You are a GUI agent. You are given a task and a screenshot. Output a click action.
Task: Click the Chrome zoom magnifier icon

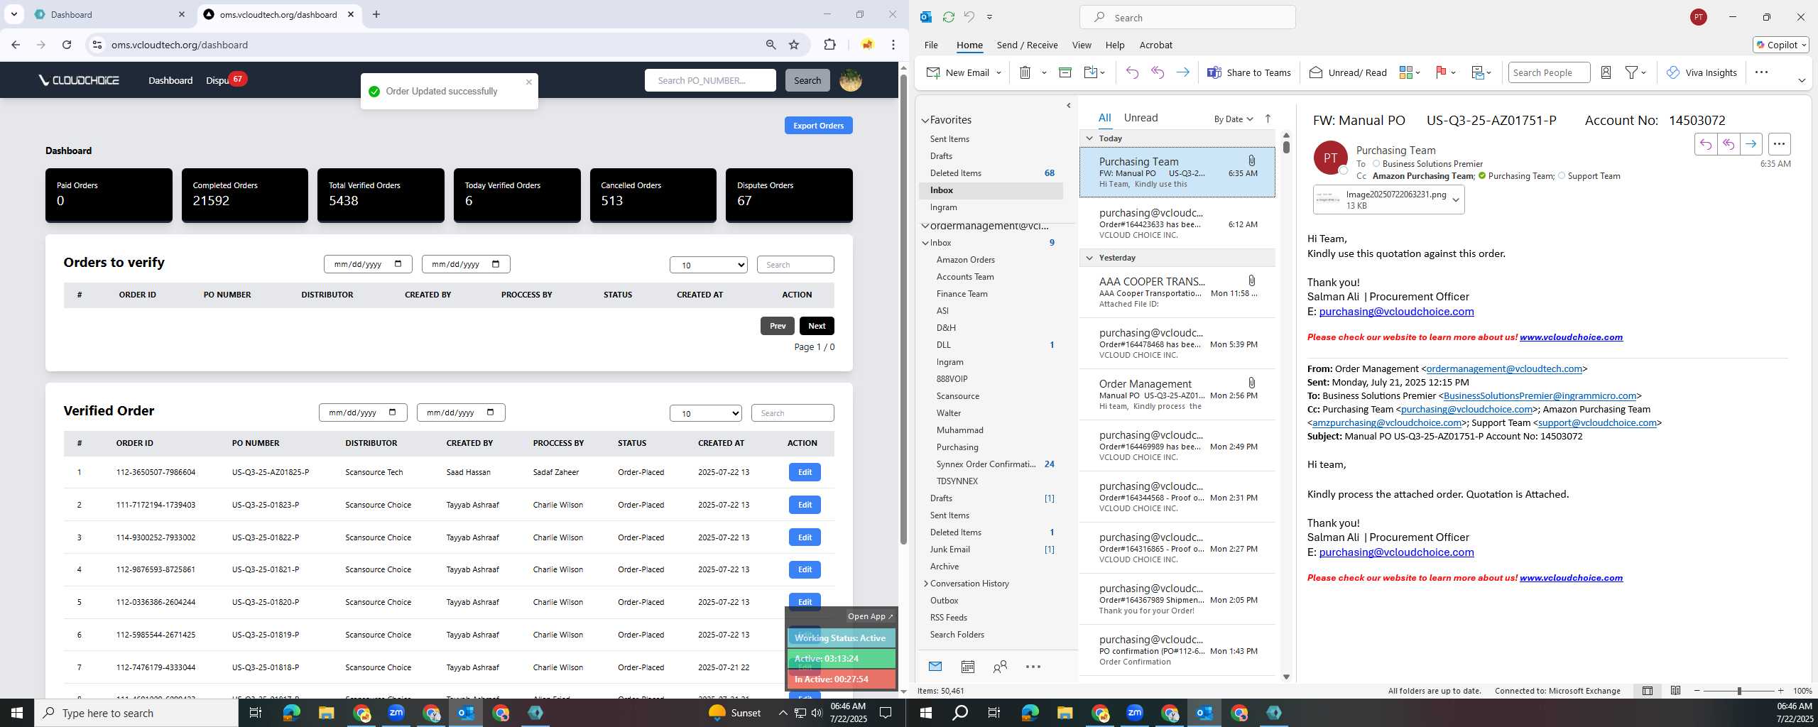tap(771, 45)
